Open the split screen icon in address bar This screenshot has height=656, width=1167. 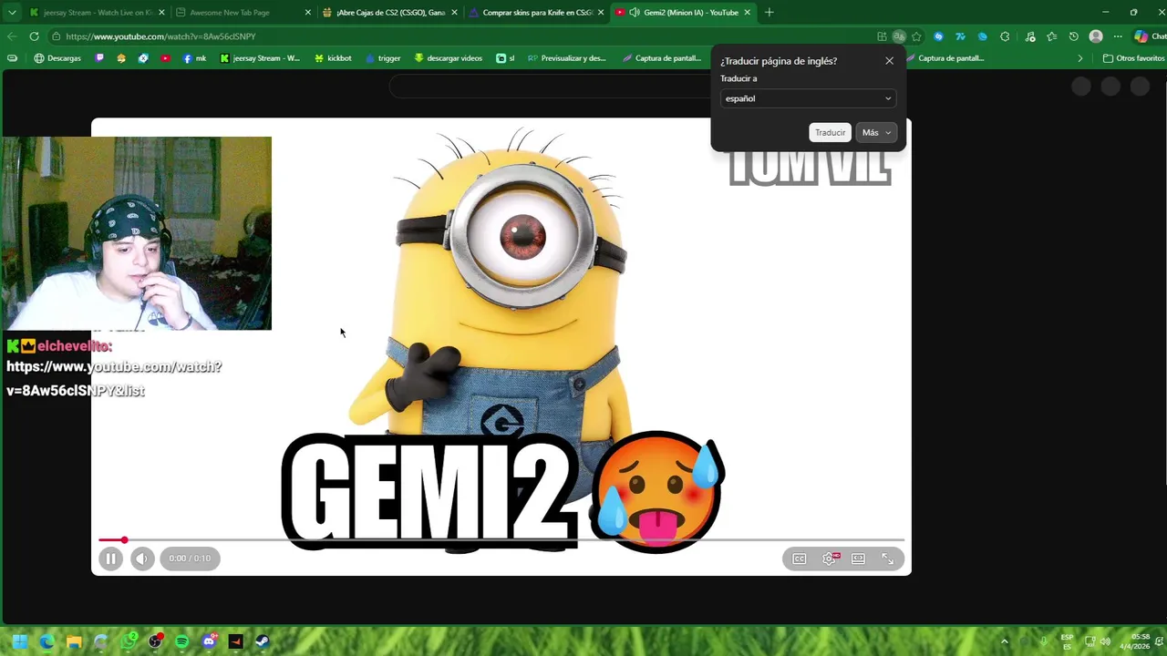pyautogui.click(x=882, y=36)
